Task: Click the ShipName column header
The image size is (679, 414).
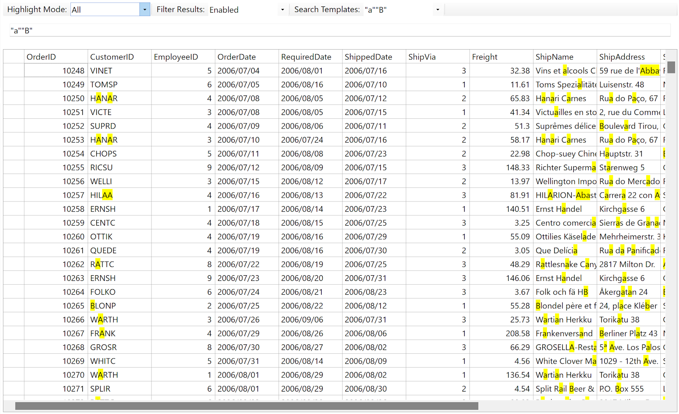Action: [x=565, y=57]
